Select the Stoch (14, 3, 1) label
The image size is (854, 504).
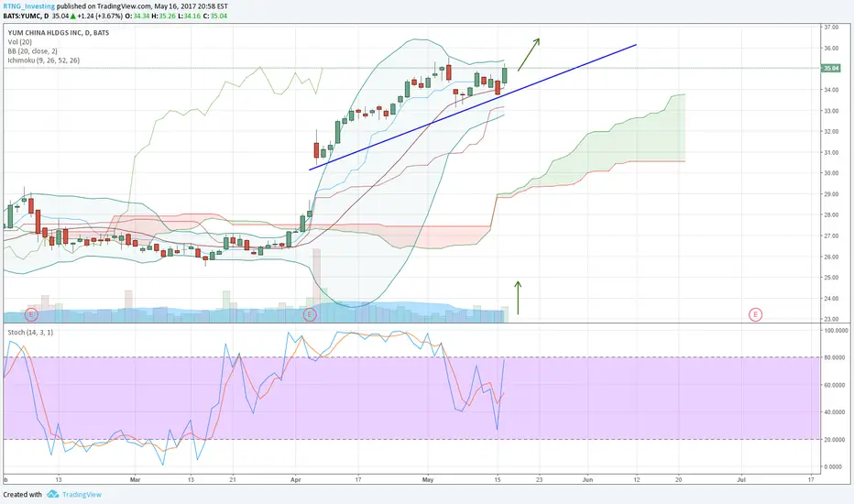[30, 333]
